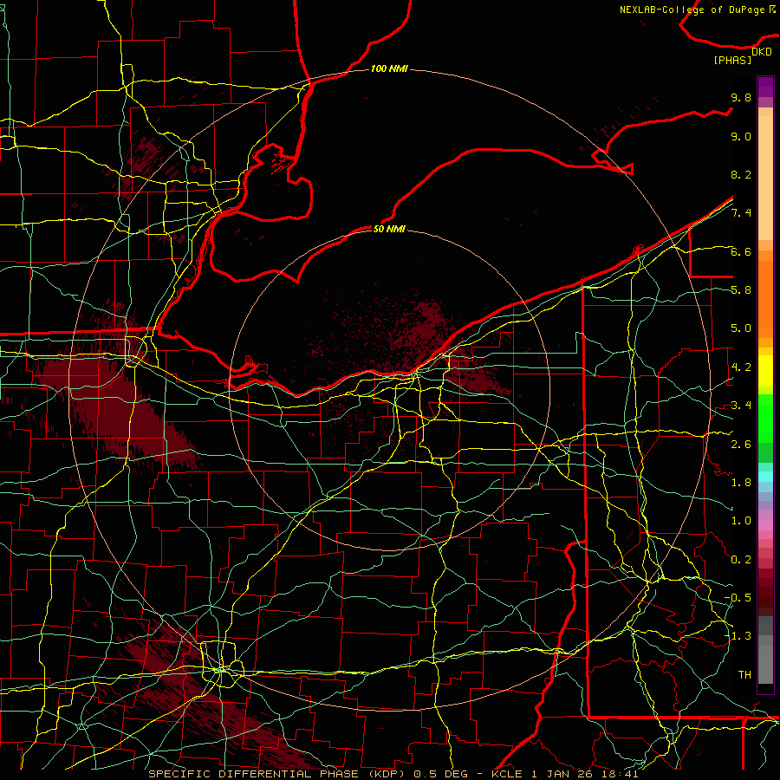Click the TH threshold label on scale
Viewport: 780px width, 780px height.
tap(744, 675)
